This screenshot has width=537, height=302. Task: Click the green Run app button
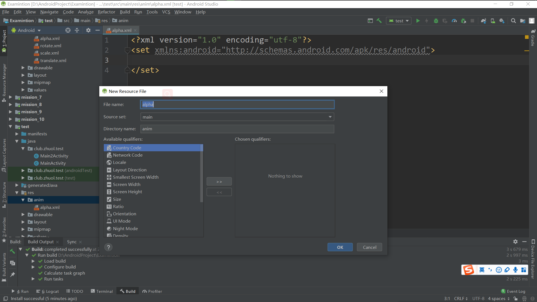click(x=418, y=21)
